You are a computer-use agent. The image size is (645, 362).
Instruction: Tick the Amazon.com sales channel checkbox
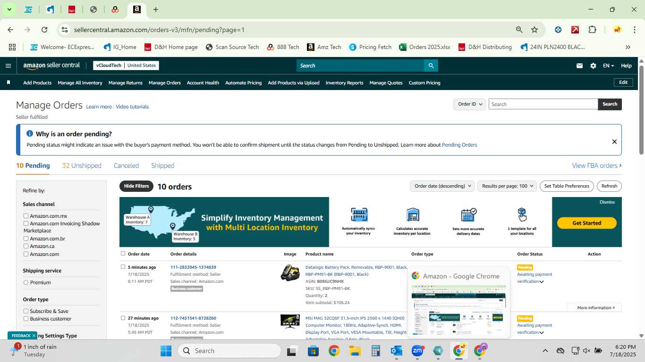26,254
